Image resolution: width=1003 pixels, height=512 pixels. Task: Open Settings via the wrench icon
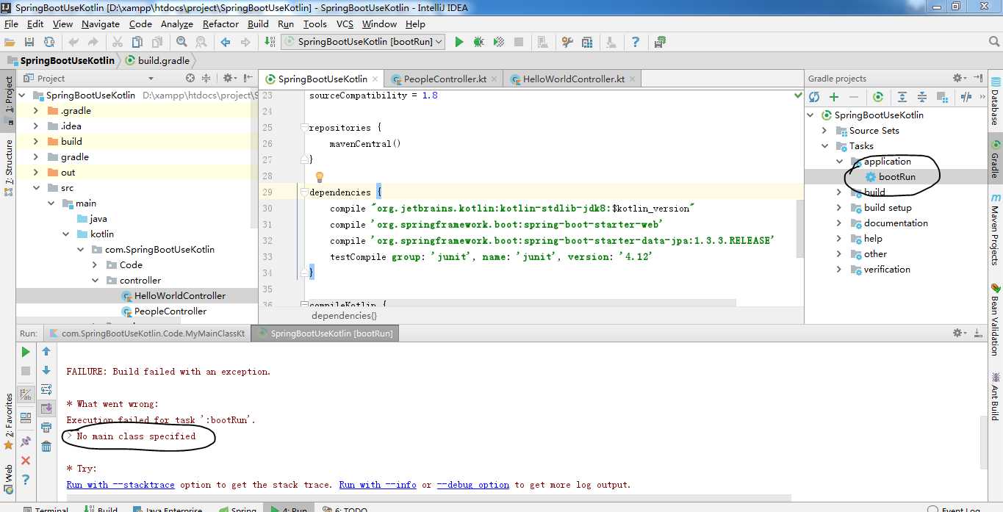(567, 42)
